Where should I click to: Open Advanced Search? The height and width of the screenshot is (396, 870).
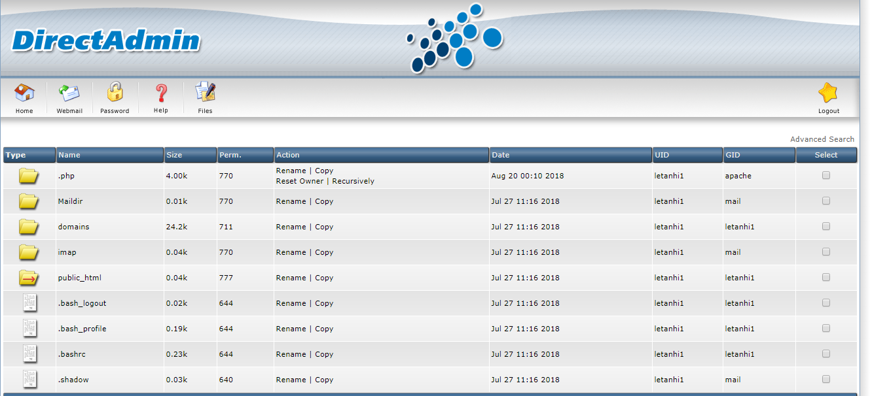(x=822, y=139)
